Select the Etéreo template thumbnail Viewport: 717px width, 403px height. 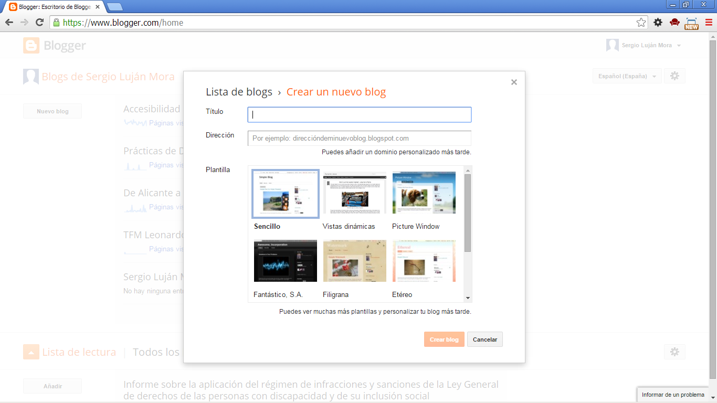tap(424, 261)
